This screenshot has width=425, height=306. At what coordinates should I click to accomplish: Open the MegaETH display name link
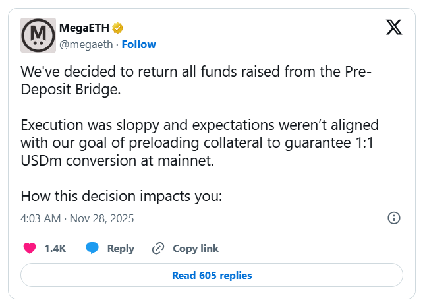(84, 28)
